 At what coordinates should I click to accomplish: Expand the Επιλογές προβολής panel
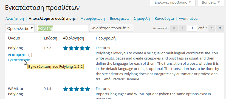173,2
